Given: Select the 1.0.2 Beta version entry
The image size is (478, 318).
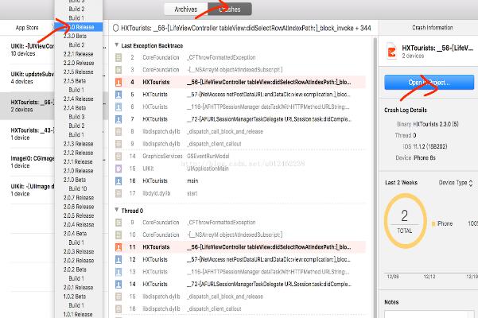Looking at the screenshot, I should coord(79,297).
